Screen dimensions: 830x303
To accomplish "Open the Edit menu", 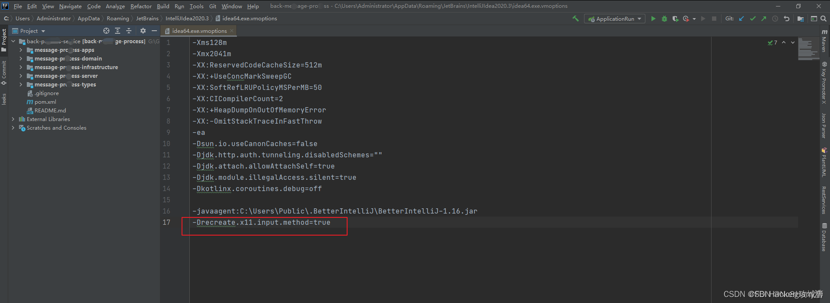I will tap(32, 6).
